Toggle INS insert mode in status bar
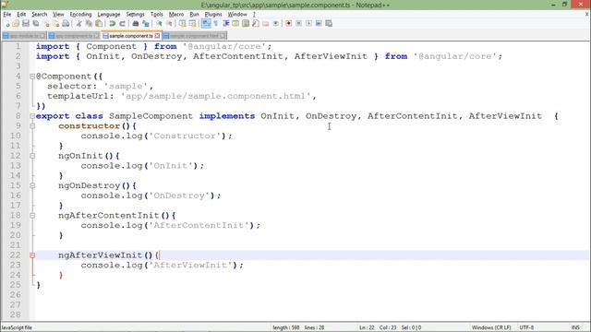This screenshot has width=591, height=332. click(575, 327)
